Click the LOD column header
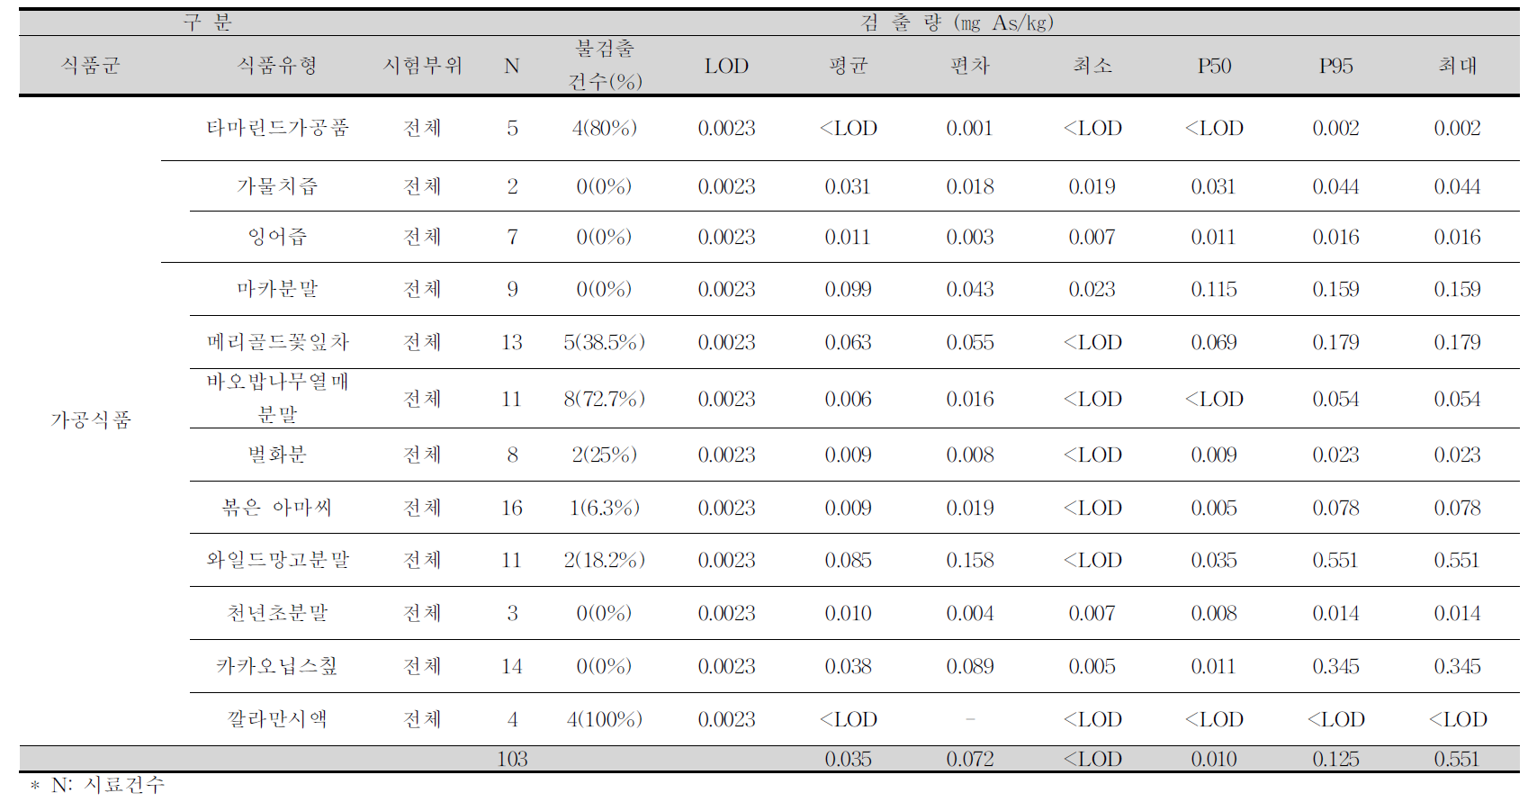 click(x=726, y=66)
